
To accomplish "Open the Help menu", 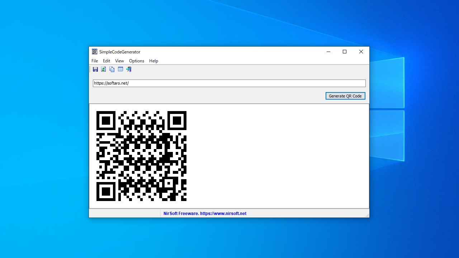I will [153, 61].
